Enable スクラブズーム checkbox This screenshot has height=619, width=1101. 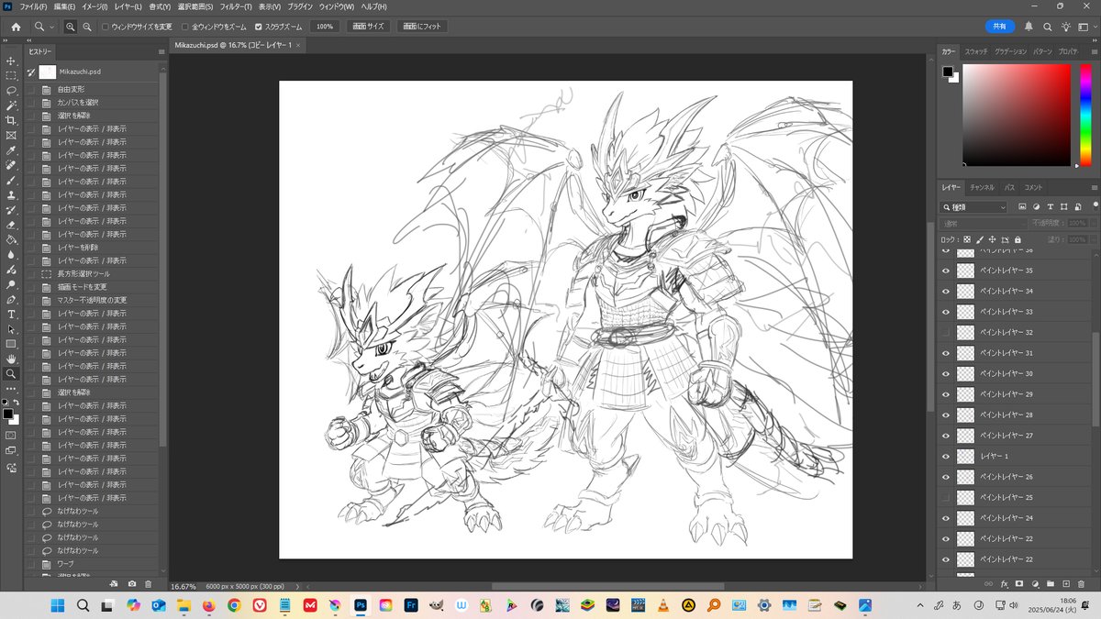(259, 26)
